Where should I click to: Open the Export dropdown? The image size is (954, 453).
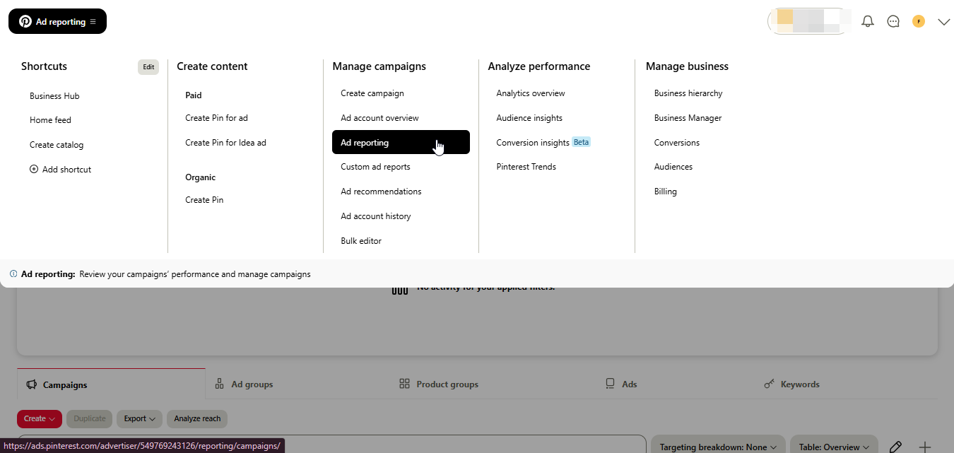coord(139,418)
